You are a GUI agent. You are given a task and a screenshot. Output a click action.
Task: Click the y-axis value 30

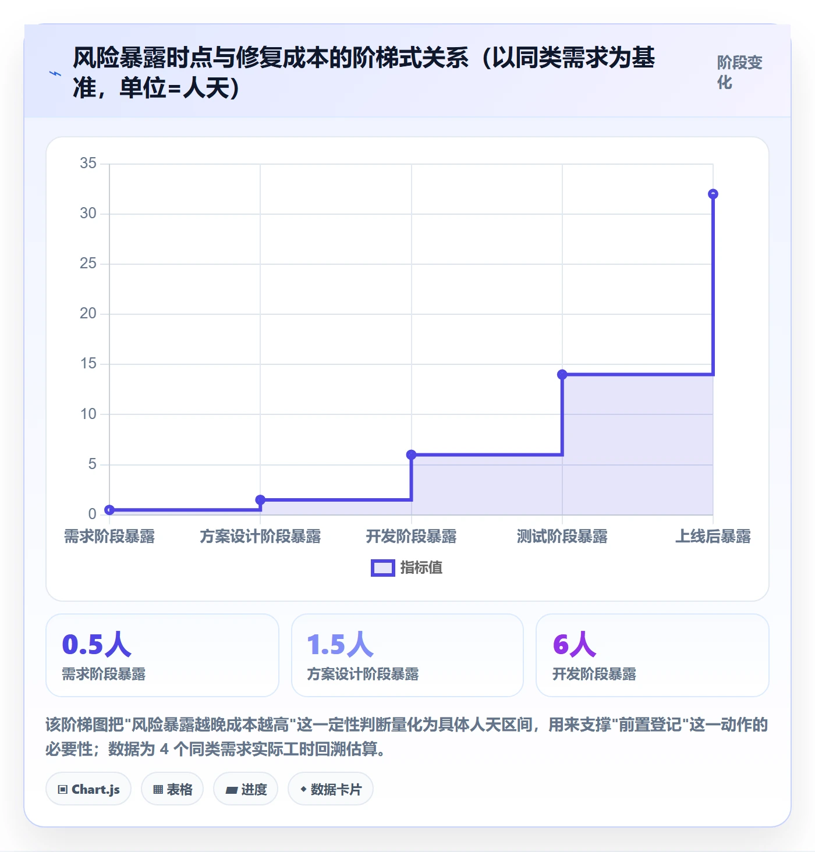pyautogui.click(x=88, y=214)
